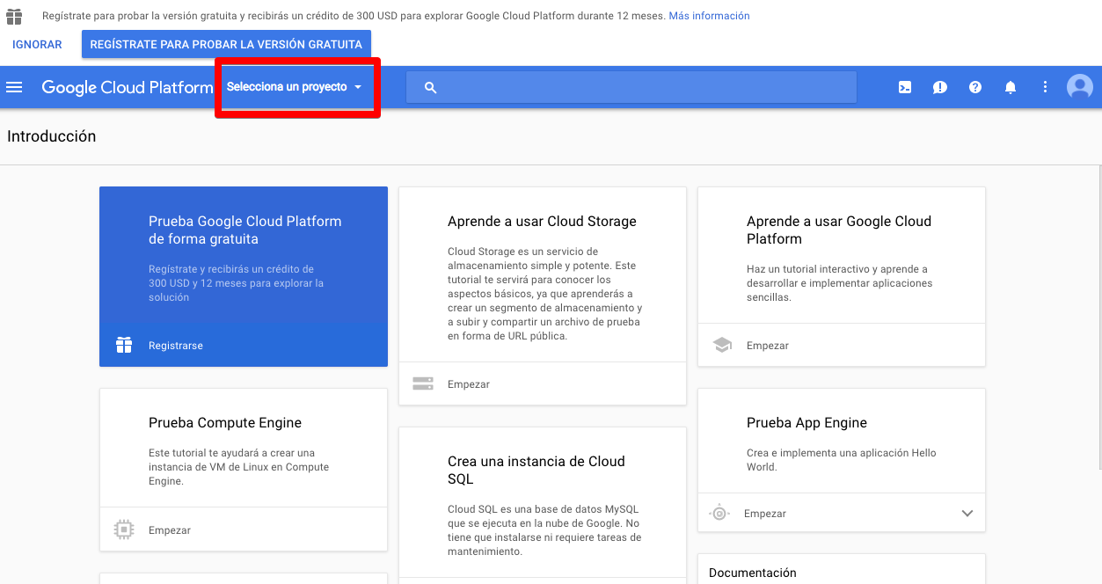1102x584 pixels.
Task: Click the Compute Engine chip icon
Action: [x=124, y=529]
